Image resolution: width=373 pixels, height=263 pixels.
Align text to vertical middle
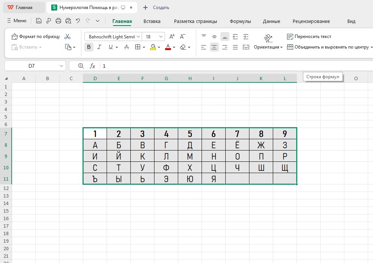pos(214,36)
